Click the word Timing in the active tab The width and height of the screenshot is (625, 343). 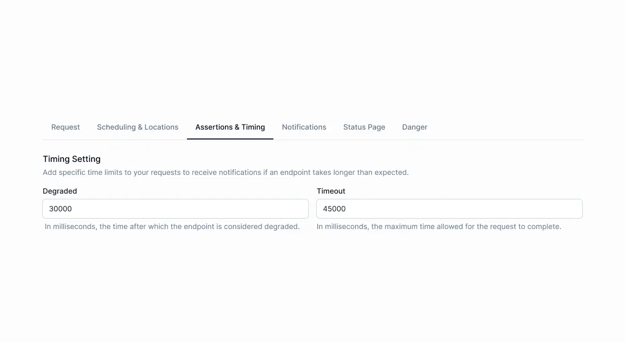tap(253, 128)
